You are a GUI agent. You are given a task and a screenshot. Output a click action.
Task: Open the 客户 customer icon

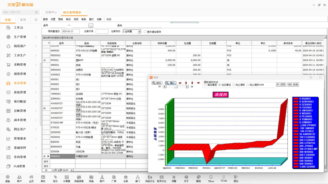point(102,178)
